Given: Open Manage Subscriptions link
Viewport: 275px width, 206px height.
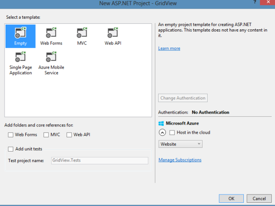Looking at the screenshot, I should coord(180,160).
